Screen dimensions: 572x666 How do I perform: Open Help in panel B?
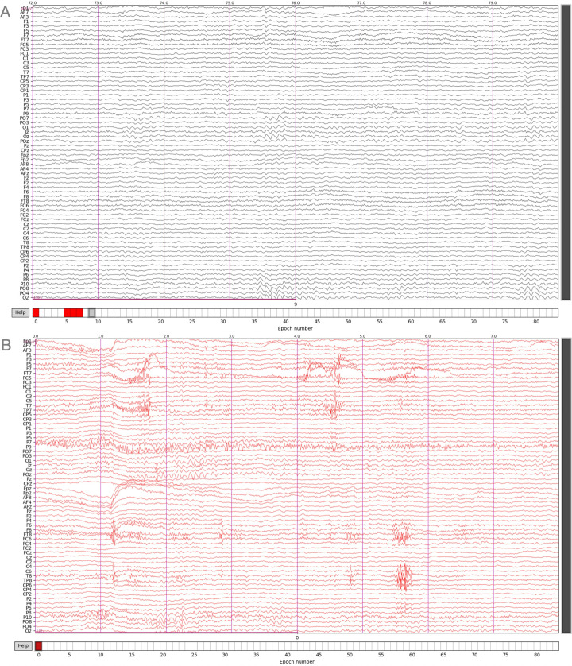(23, 645)
